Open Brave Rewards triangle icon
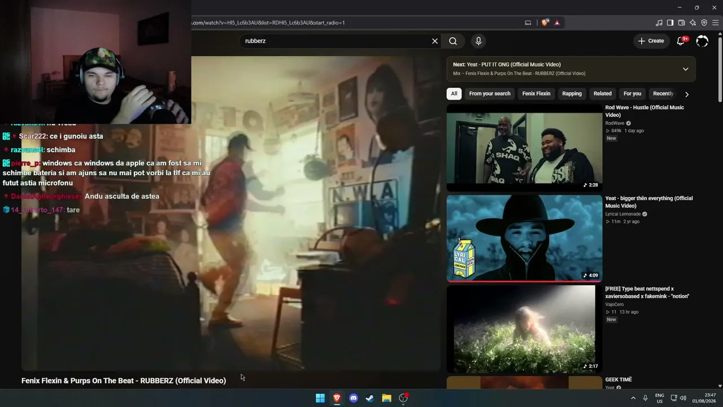 pos(557,23)
